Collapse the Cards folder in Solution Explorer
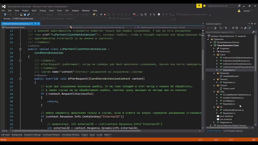Image resolution: width=258 pixels, height=145 pixels. pyautogui.click(x=214, y=54)
